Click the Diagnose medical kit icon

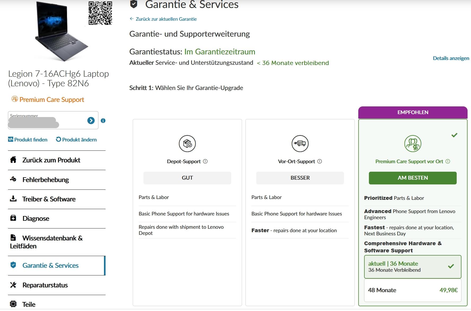coord(13,218)
